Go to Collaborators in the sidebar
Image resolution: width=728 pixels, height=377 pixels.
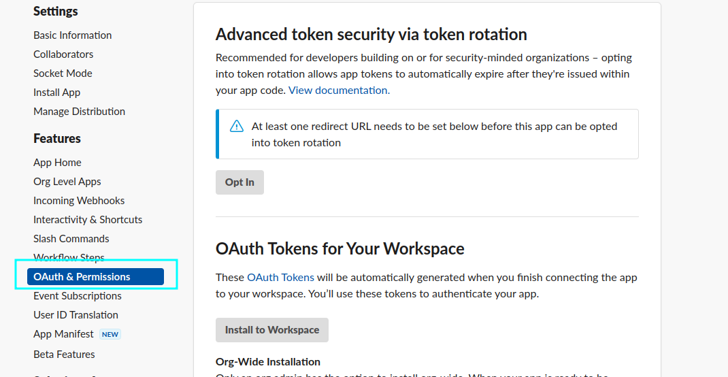pyautogui.click(x=63, y=54)
